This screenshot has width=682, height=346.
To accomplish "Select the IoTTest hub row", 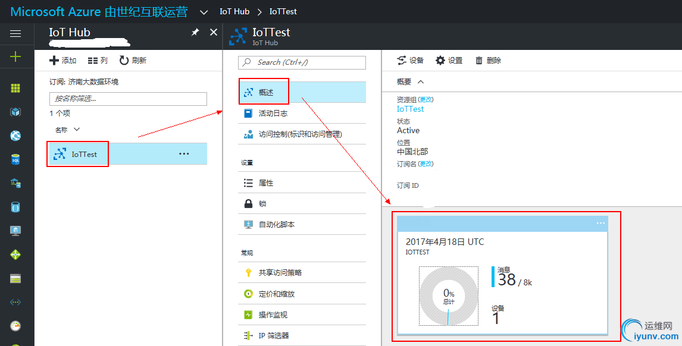I will 127,154.
